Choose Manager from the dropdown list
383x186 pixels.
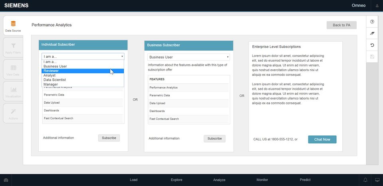(x=83, y=84)
